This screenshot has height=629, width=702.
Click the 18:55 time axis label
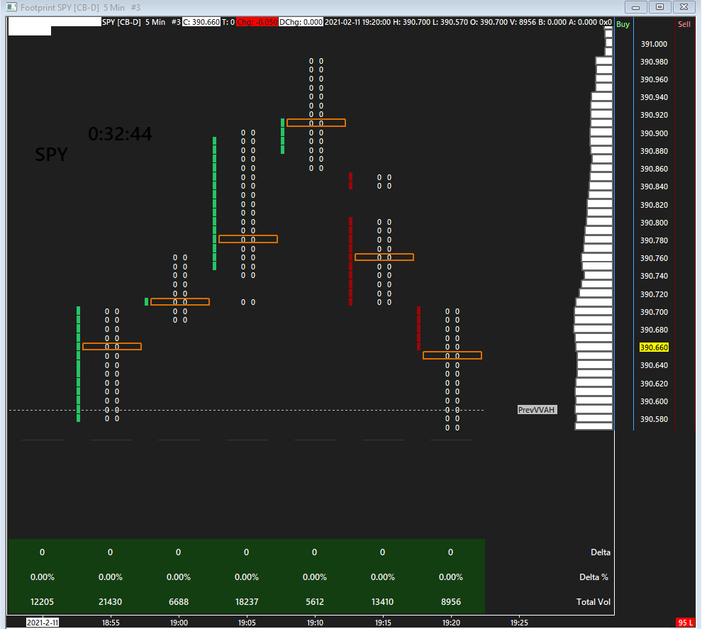point(111,623)
